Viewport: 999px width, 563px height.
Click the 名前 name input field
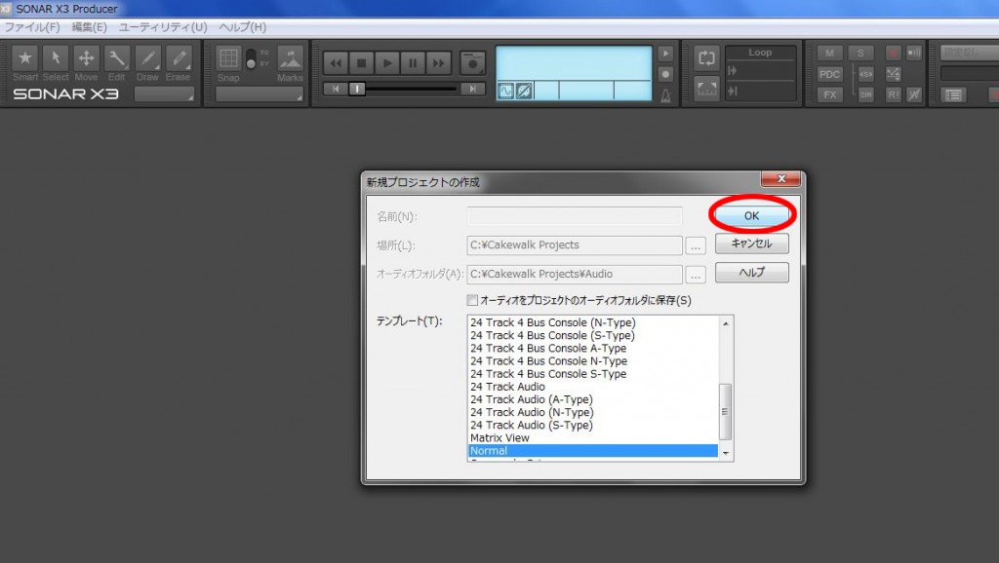point(575,216)
